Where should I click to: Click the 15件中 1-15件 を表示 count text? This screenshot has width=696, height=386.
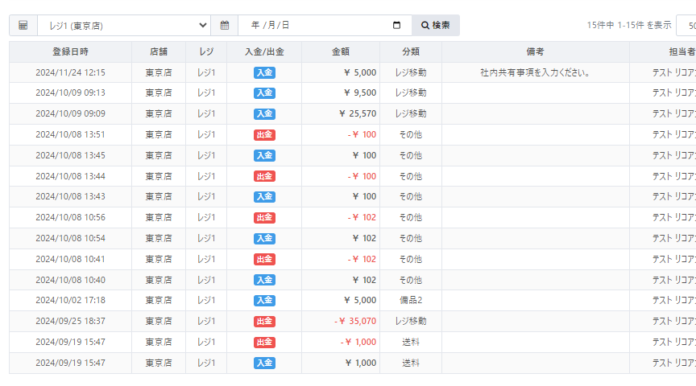pos(629,25)
